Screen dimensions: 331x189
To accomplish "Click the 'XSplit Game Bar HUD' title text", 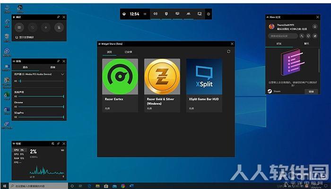I will (x=204, y=99).
